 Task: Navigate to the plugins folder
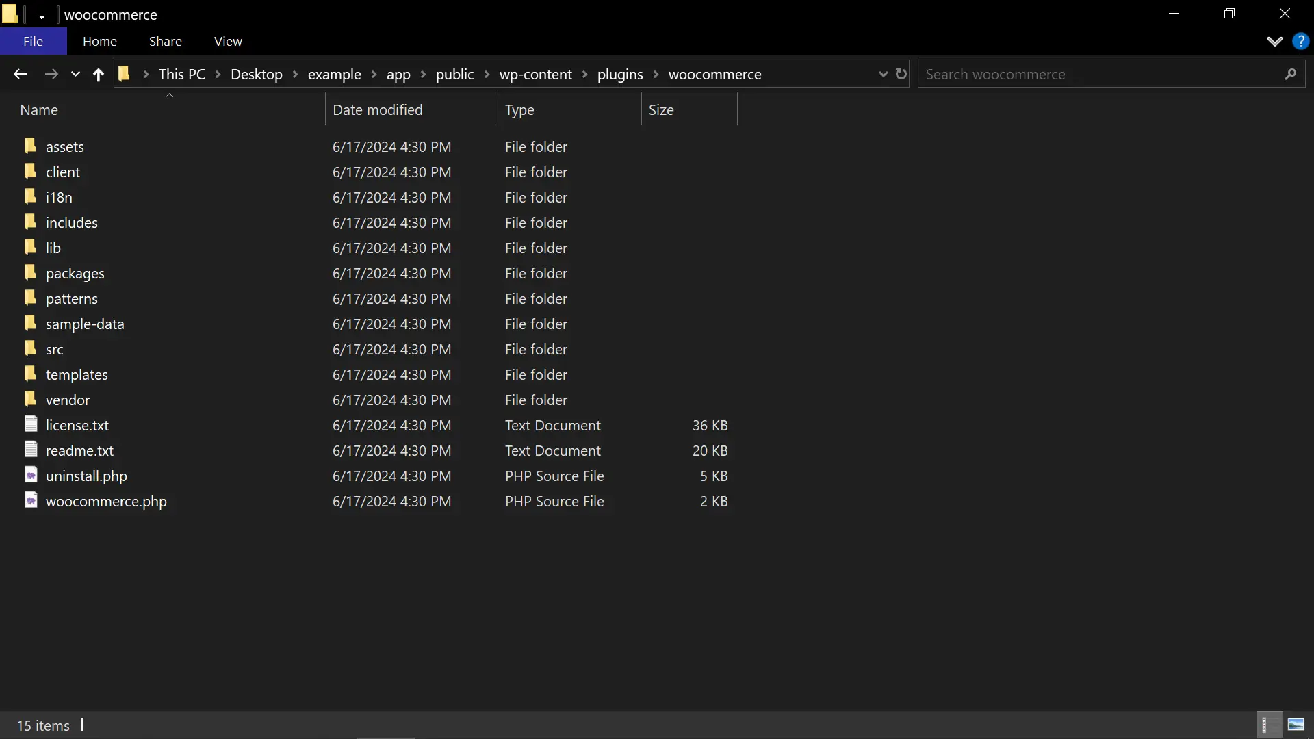[x=620, y=74]
